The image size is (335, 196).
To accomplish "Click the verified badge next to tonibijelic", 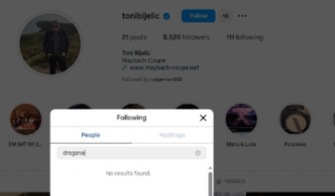I will coord(167,16).
